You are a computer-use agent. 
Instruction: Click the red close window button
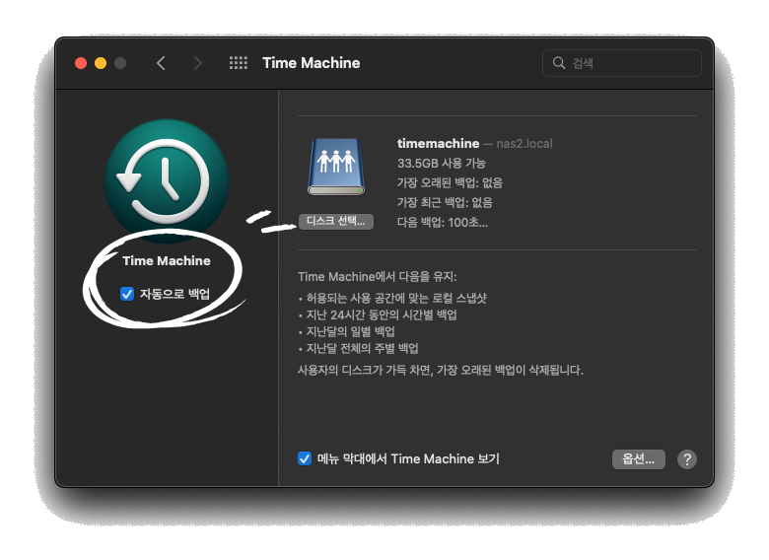coord(81,63)
